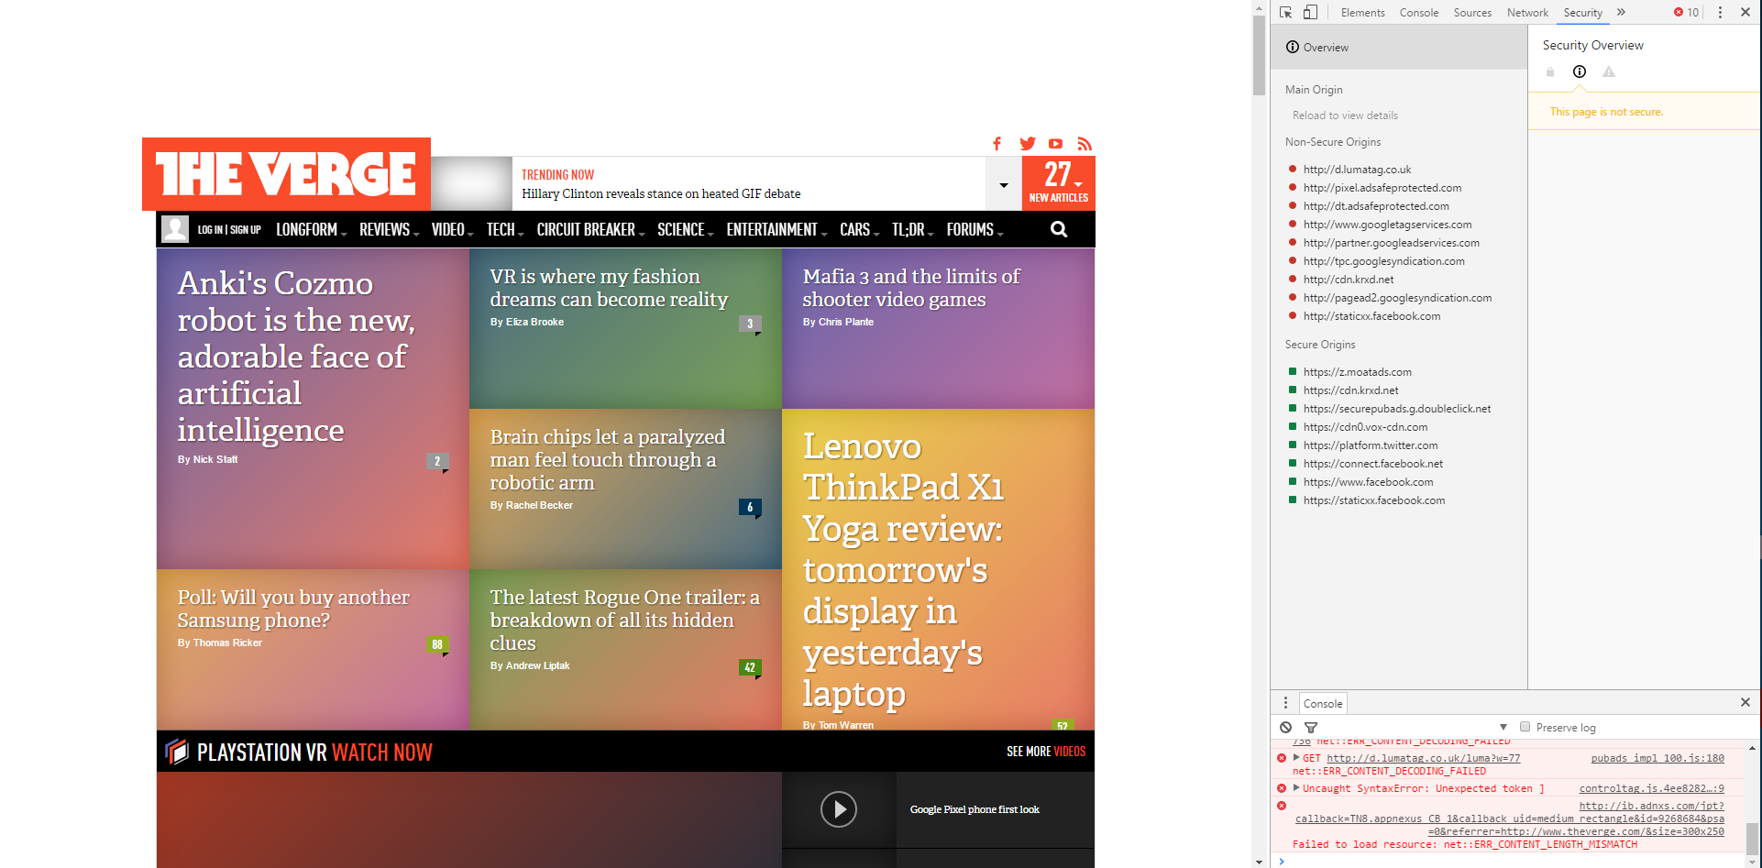
Task: Open the DevTools three-dot customize menu
Action: point(1720,12)
